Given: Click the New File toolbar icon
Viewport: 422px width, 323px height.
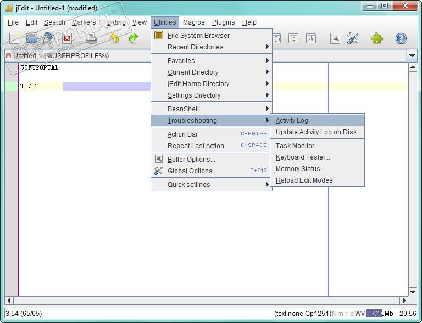Looking at the screenshot, I should pyautogui.click(x=14, y=38).
